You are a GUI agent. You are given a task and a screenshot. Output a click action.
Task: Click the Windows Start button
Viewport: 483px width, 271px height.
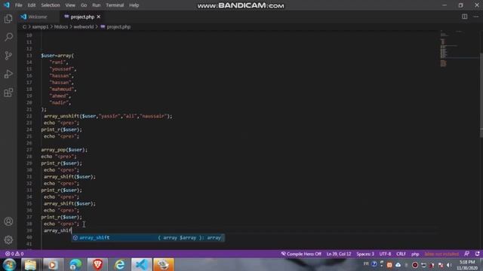9,264
